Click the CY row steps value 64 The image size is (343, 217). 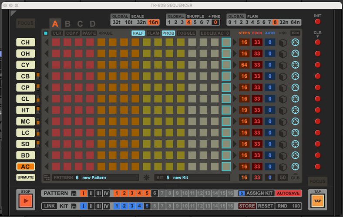coord(244,65)
